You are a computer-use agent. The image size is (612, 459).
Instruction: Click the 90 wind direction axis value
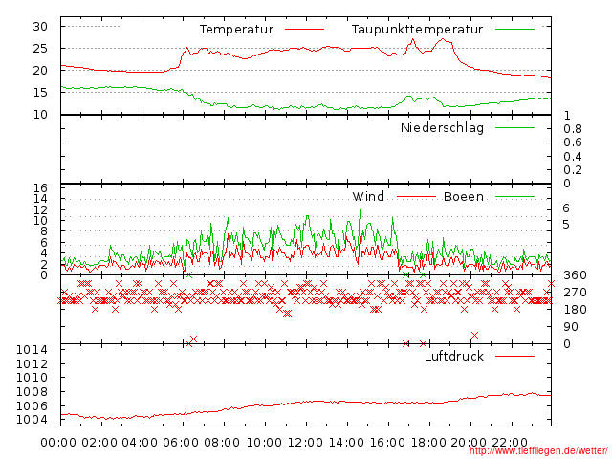tap(571, 327)
